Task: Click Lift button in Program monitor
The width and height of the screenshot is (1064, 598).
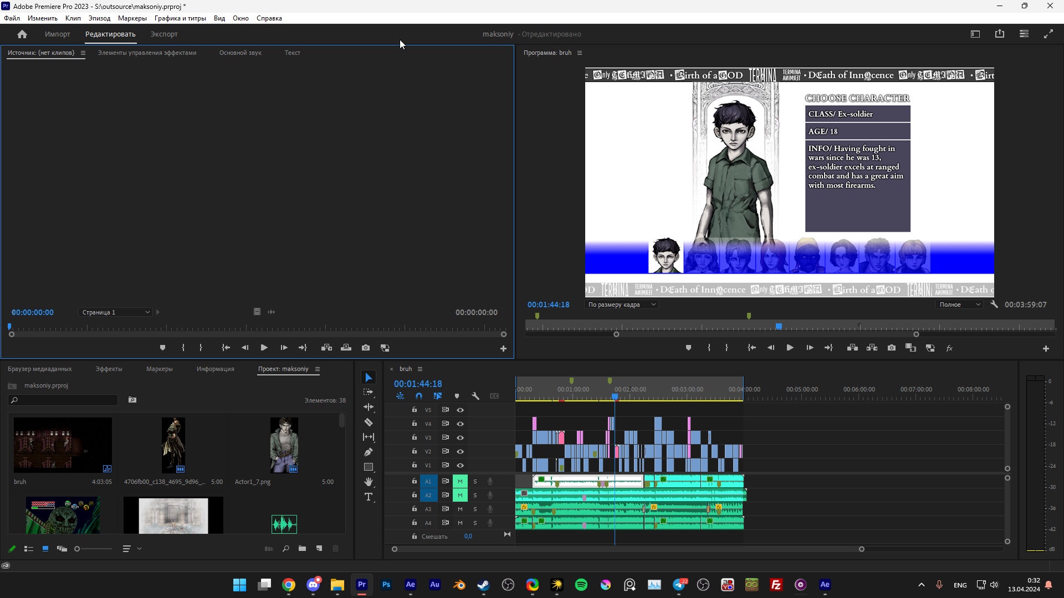Action: pyautogui.click(x=852, y=348)
